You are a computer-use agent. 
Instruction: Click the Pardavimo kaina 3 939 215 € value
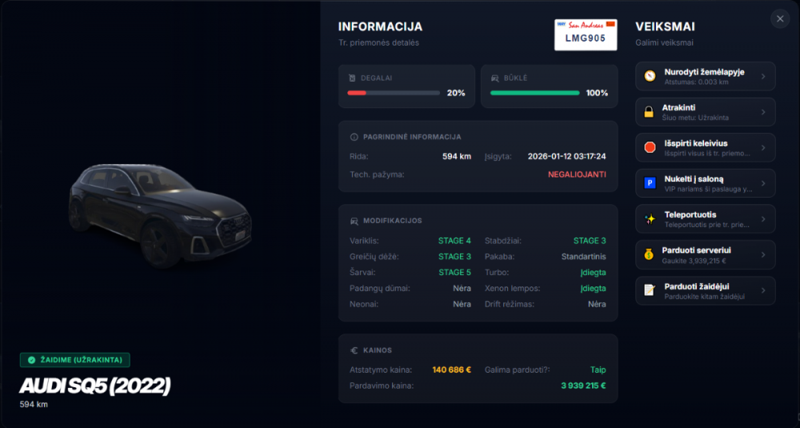(x=584, y=386)
